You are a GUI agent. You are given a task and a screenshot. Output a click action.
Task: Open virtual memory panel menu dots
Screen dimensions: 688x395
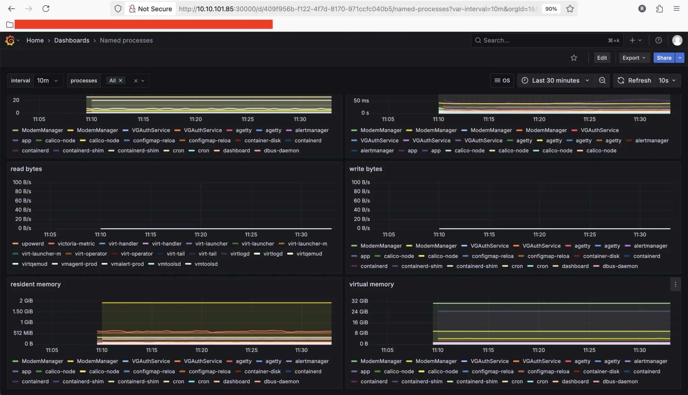click(x=675, y=284)
